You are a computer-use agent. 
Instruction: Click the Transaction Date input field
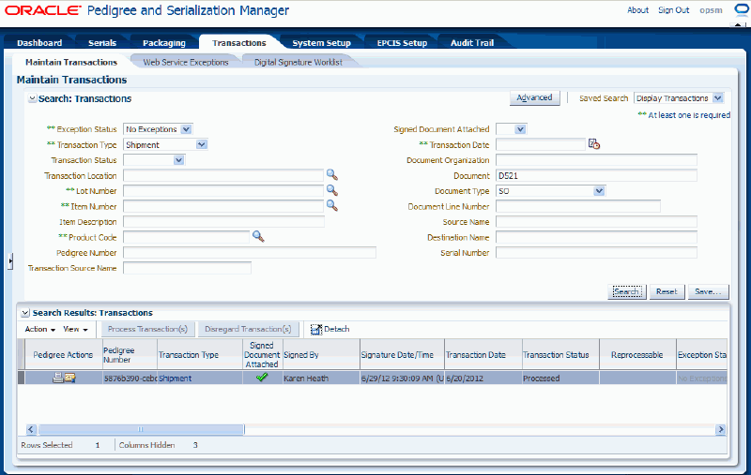click(x=541, y=144)
